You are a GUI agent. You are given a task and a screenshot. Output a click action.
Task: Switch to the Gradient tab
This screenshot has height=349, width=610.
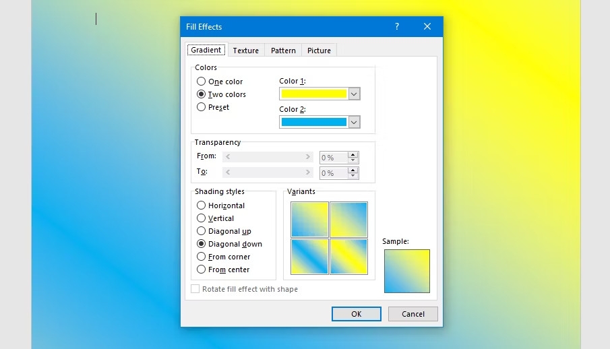pyautogui.click(x=206, y=50)
